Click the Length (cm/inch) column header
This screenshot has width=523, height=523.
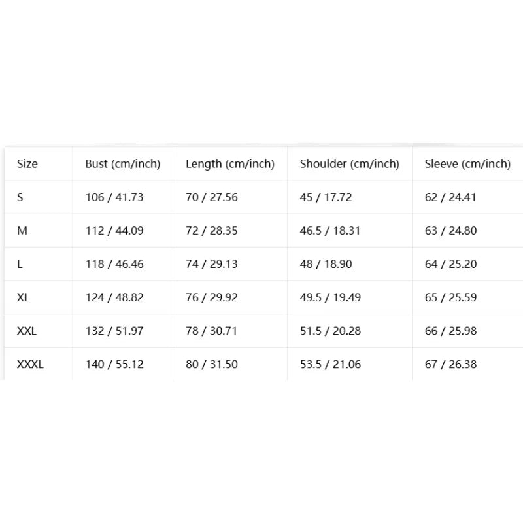230,164
